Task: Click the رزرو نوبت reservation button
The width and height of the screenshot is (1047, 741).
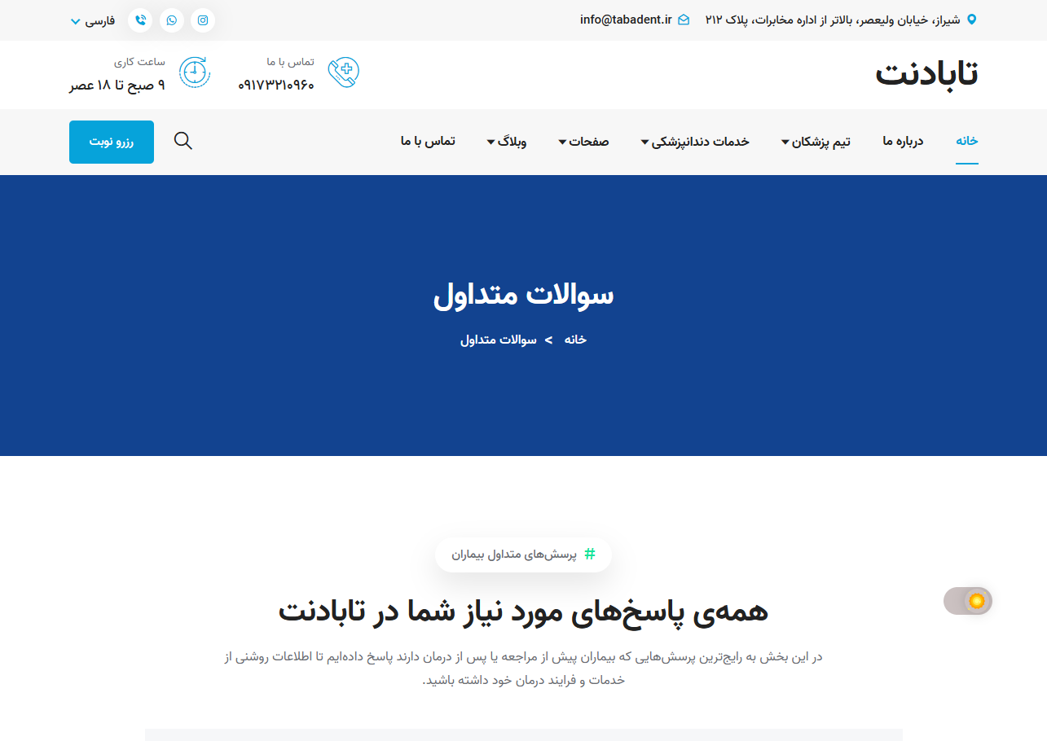Action: [111, 141]
